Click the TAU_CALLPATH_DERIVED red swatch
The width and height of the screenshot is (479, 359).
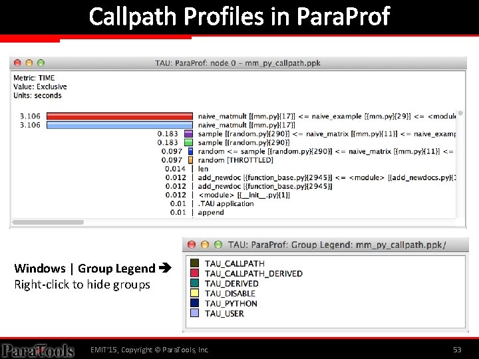pyautogui.click(x=194, y=273)
